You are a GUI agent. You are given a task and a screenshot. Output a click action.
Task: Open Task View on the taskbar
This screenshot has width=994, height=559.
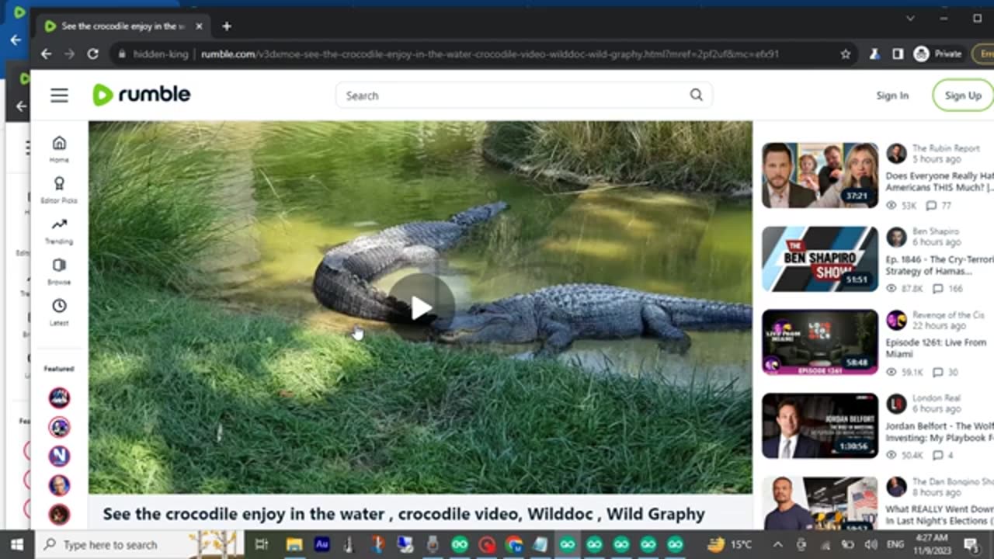click(x=262, y=544)
